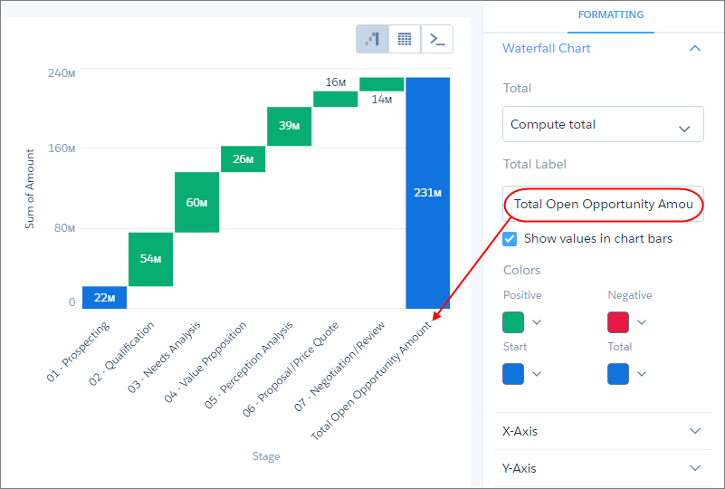Image resolution: width=725 pixels, height=489 pixels.
Task: Switch to chart mode icon
Action: click(373, 39)
